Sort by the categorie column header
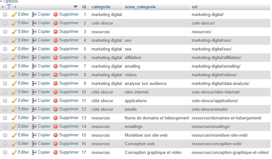 point(101,7)
